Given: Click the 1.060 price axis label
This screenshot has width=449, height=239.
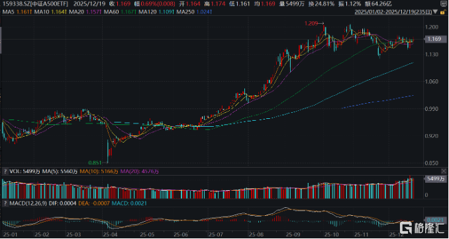Looking at the screenshot, I should click(x=432, y=81).
